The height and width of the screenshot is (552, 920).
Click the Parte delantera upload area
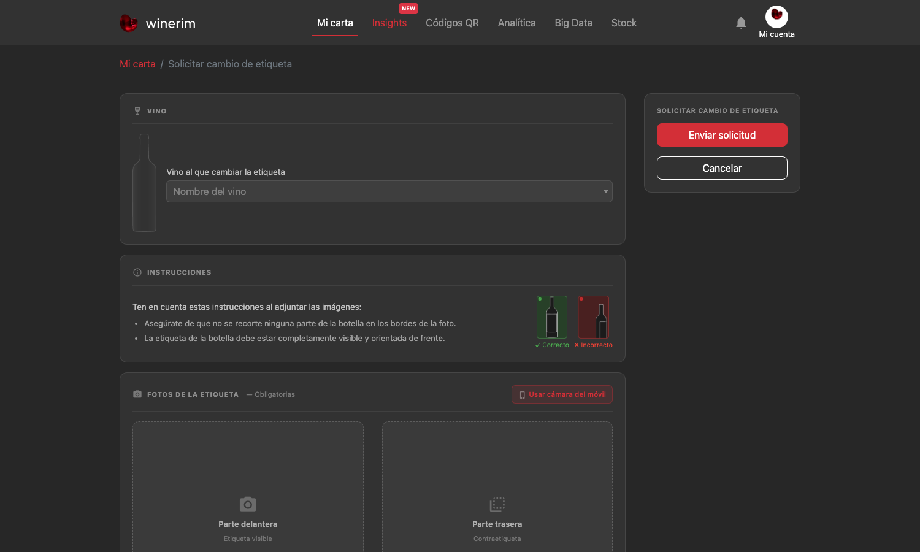pyautogui.click(x=248, y=487)
